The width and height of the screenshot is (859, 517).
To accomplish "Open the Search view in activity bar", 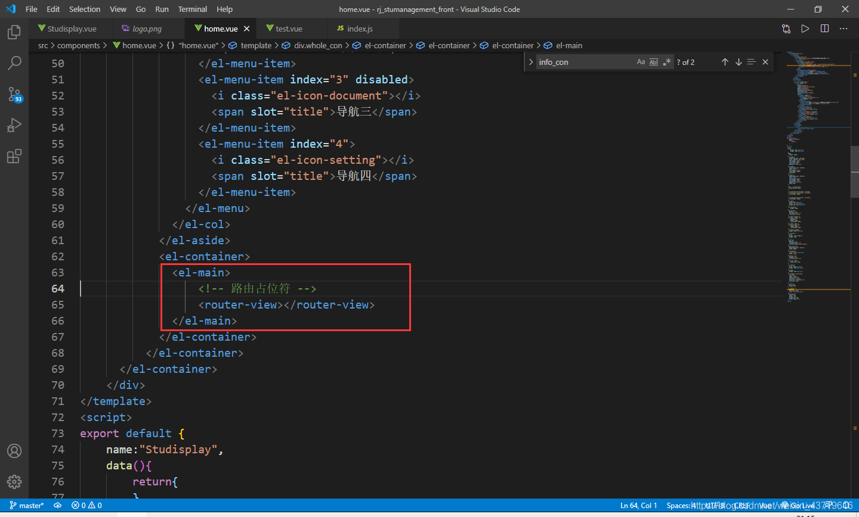I will 14,63.
